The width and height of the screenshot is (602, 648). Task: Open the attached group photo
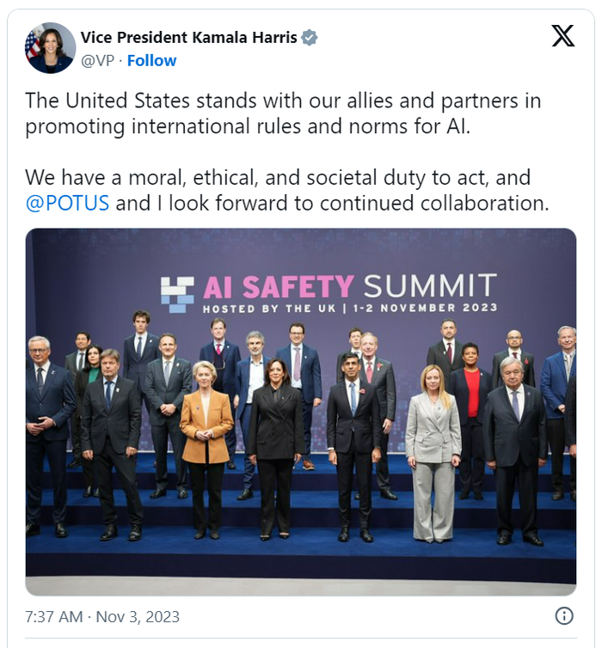pos(301,411)
